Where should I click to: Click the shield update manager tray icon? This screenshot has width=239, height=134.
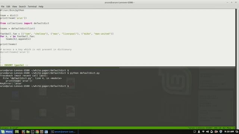coord(221,132)
